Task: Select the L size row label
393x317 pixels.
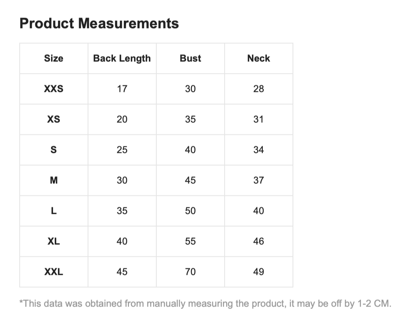Action: pyautogui.click(x=53, y=211)
